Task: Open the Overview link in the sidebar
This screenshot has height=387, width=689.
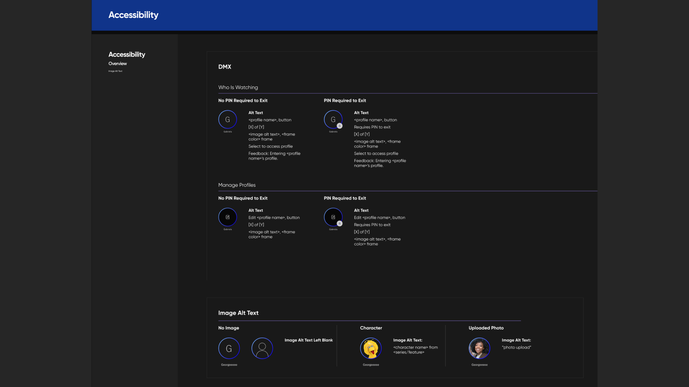Action: (x=117, y=63)
